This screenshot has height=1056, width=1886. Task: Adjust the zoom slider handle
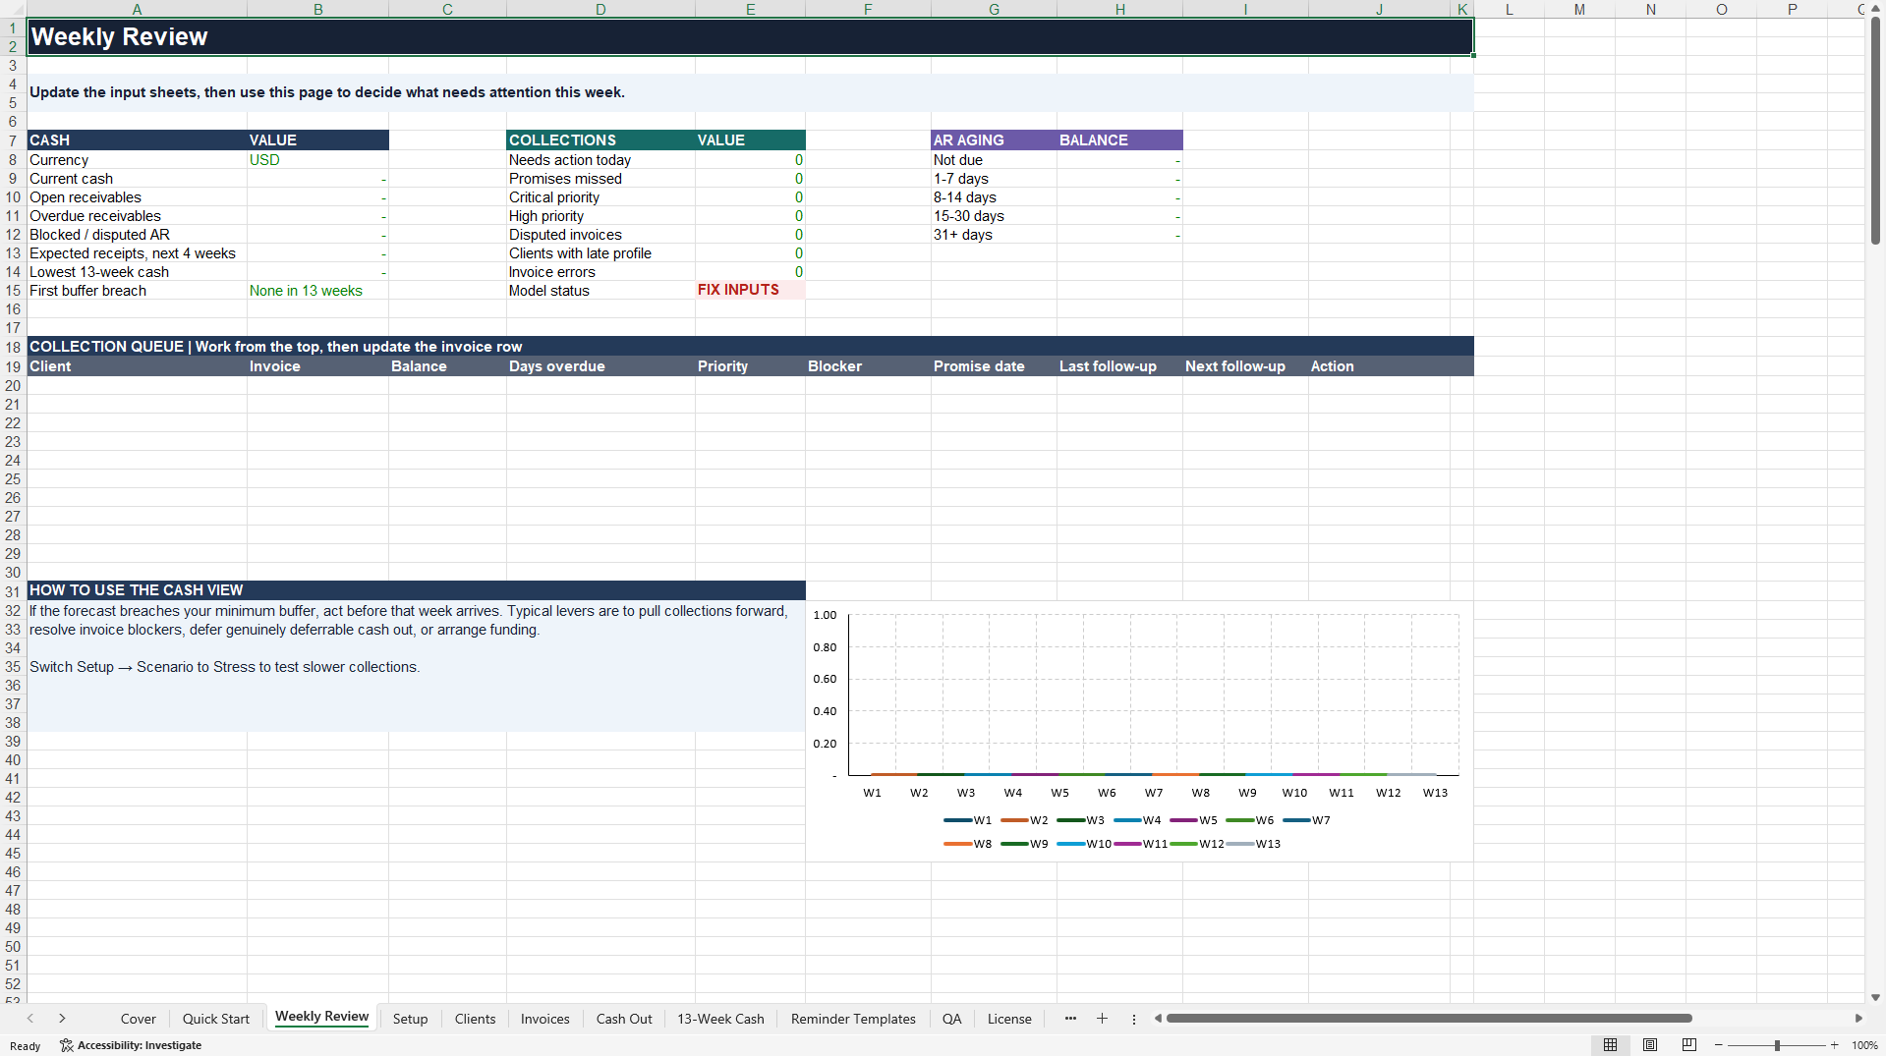1777,1045
